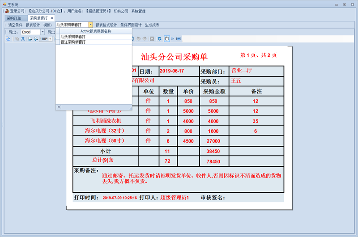This screenshot has width=358, height=237.
Task: Click the zoom in magnifier icon
Action: tap(30, 39)
